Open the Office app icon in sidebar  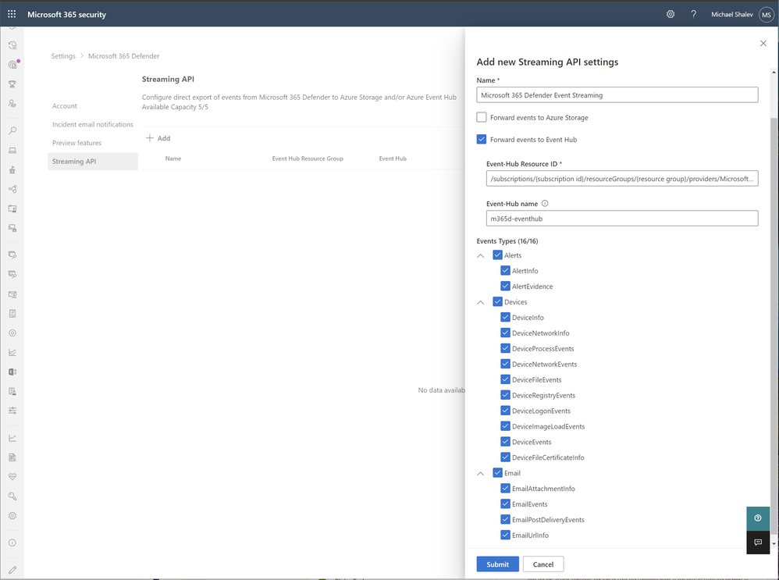click(12, 372)
